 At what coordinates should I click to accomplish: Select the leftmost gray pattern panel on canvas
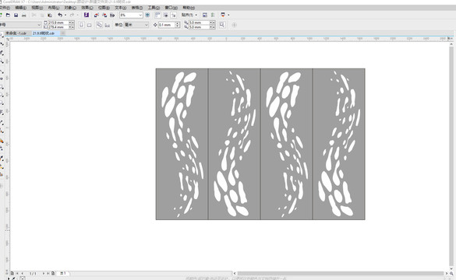click(182, 144)
